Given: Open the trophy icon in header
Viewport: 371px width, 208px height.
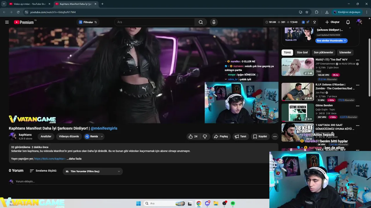Looking at the screenshot, I should tap(314, 22).
